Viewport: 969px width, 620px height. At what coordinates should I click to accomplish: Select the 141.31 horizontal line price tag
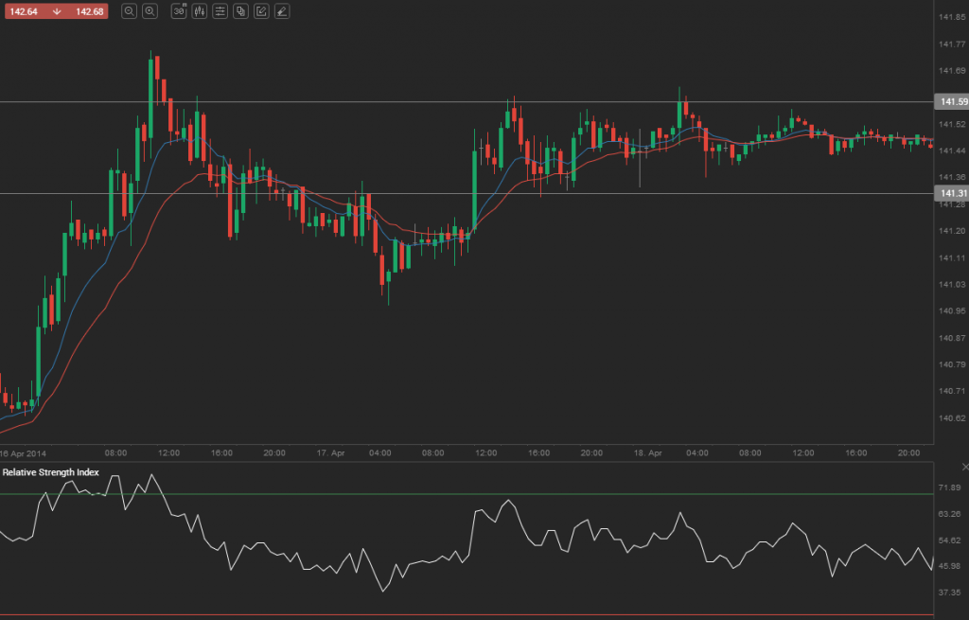949,193
